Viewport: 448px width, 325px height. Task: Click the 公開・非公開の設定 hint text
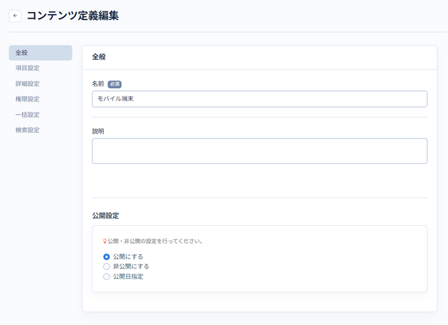[x=155, y=242]
